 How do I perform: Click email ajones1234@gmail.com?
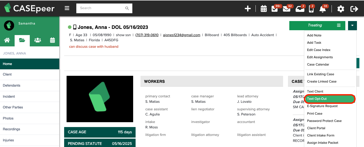coord(182,35)
